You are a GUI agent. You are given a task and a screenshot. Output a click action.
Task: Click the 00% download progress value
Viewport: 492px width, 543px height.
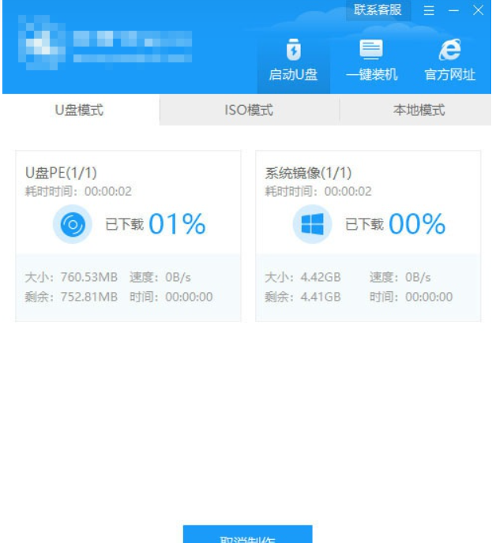point(417,224)
